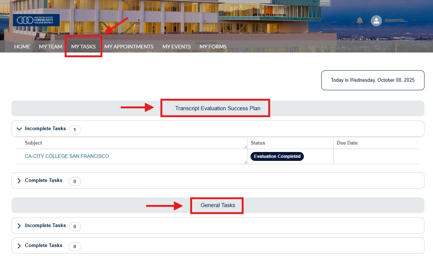The width and height of the screenshot is (433, 267).
Task: Expand Complete Tasks under General Tasks
Action: [19, 246]
